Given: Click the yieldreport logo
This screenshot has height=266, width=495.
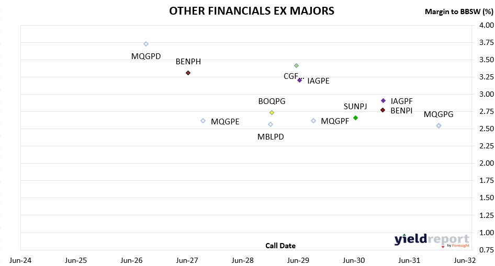Looking at the screenshot, I should click(x=432, y=240).
